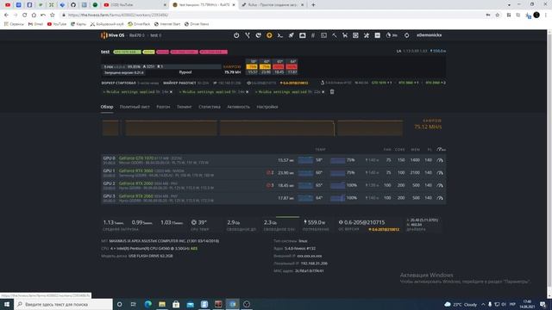Open the xDemonickx account menu
This screenshot has height=310, width=552.
point(430,35)
